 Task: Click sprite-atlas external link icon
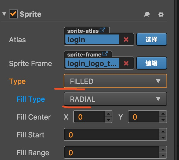pos(103,30)
